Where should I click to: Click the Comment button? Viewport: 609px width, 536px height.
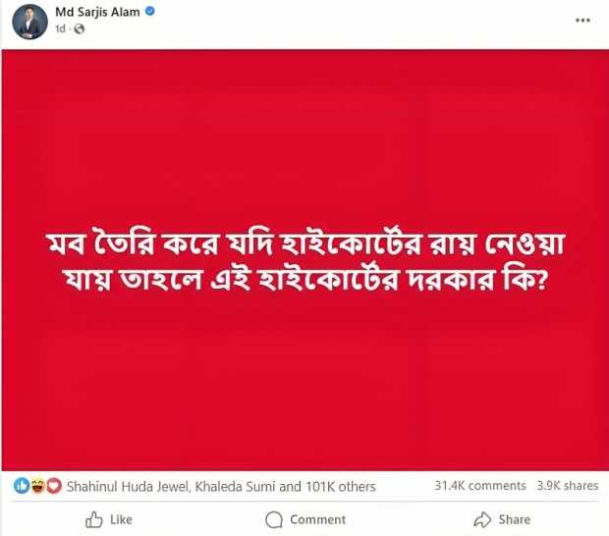(x=305, y=519)
